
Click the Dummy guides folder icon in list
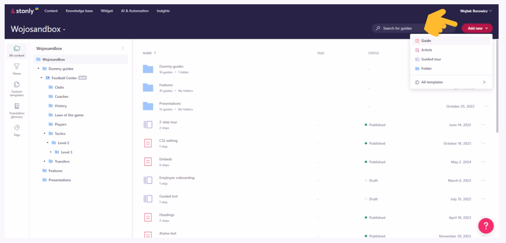148,69
